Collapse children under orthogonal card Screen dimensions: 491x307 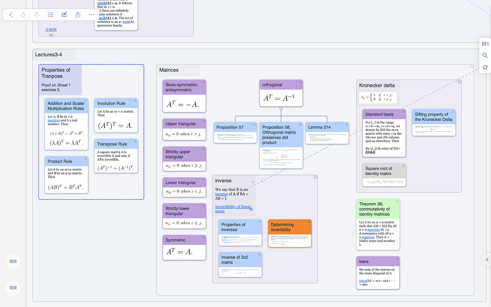281,108
